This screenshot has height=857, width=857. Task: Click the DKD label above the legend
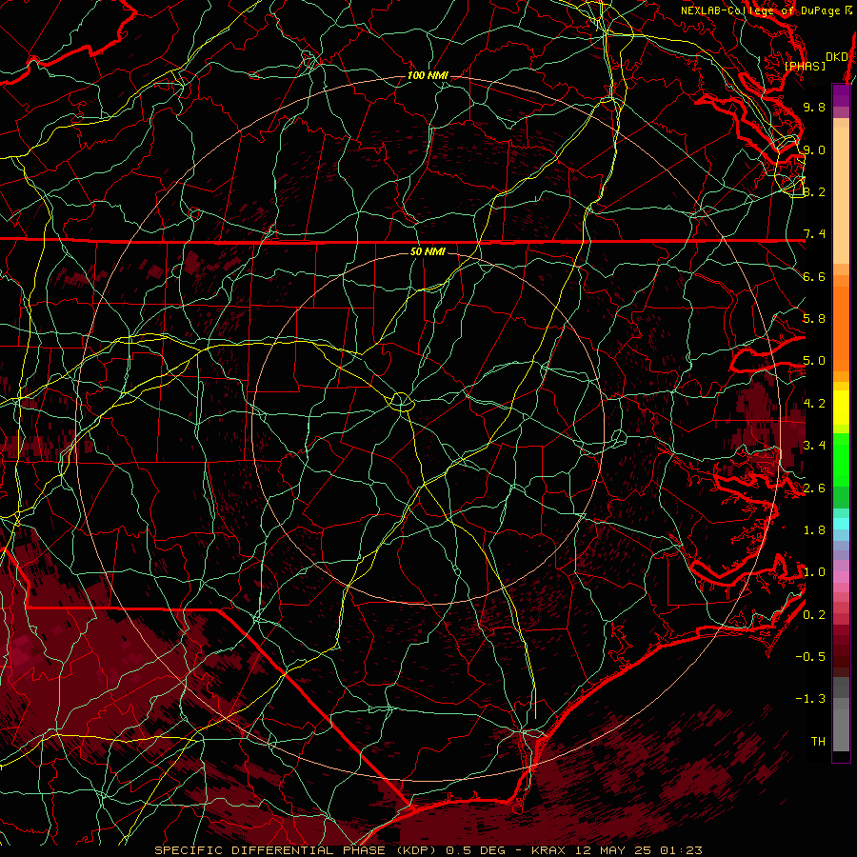tap(836, 57)
